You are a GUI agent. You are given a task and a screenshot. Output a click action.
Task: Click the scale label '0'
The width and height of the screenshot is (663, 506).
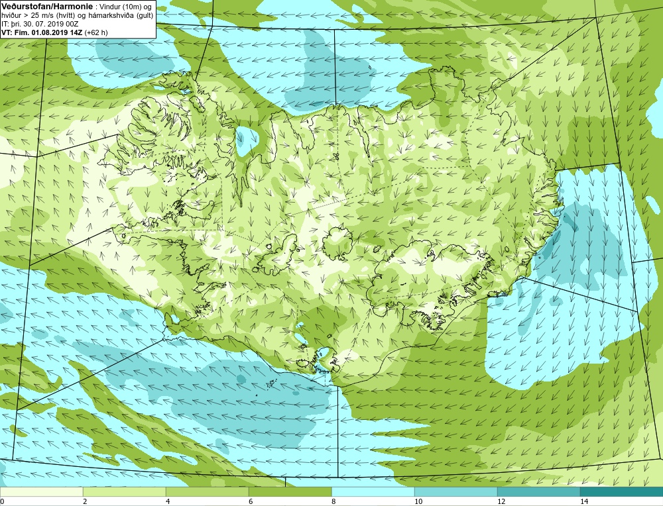tap(2, 501)
